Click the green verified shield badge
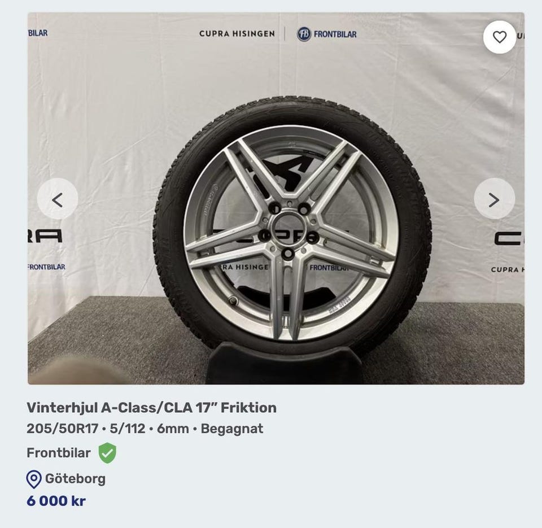This screenshot has width=542, height=528. tap(107, 453)
